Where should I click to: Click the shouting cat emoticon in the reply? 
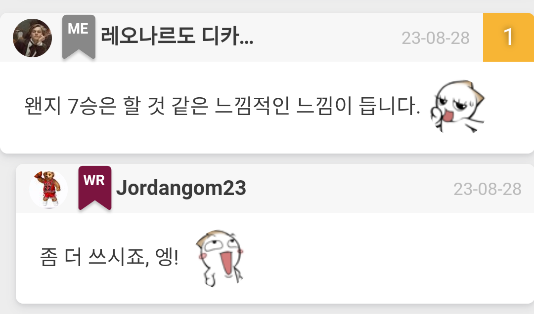(220, 258)
